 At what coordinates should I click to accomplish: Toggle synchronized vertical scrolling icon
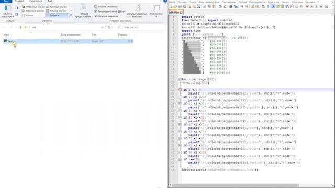pyautogui.click(x=252, y=6)
